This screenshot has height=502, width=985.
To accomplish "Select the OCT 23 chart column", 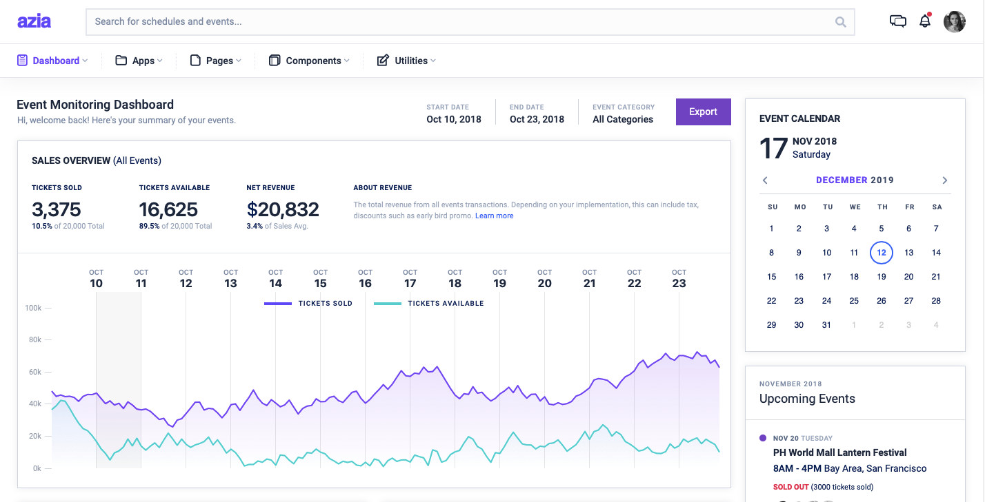I will tap(679, 280).
